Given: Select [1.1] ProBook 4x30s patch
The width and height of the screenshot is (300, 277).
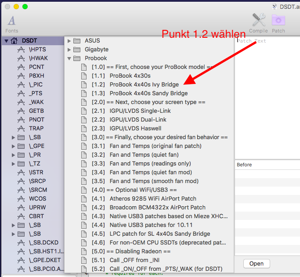Looking at the screenshot, I should tap(121, 76).
